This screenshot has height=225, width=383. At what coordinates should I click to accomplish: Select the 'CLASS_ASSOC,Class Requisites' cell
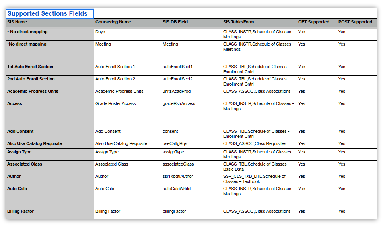point(259,144)
